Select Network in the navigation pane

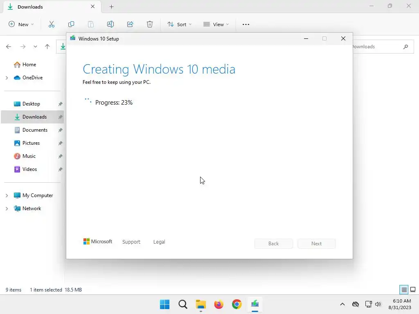coord(32,209)
